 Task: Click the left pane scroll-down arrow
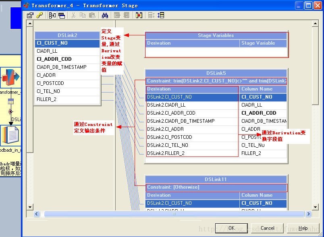tap(30, 207)
